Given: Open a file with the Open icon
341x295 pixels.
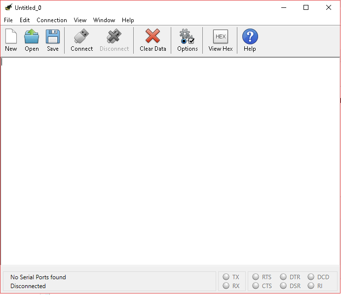Looking at the screenshot, I should 32,37.
